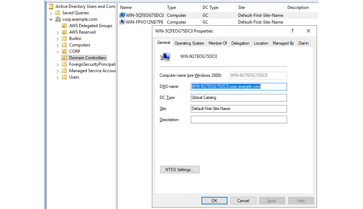Click the computer icon in the properties dialog
This screenshot has width=363, height=209.
(165, 56)
